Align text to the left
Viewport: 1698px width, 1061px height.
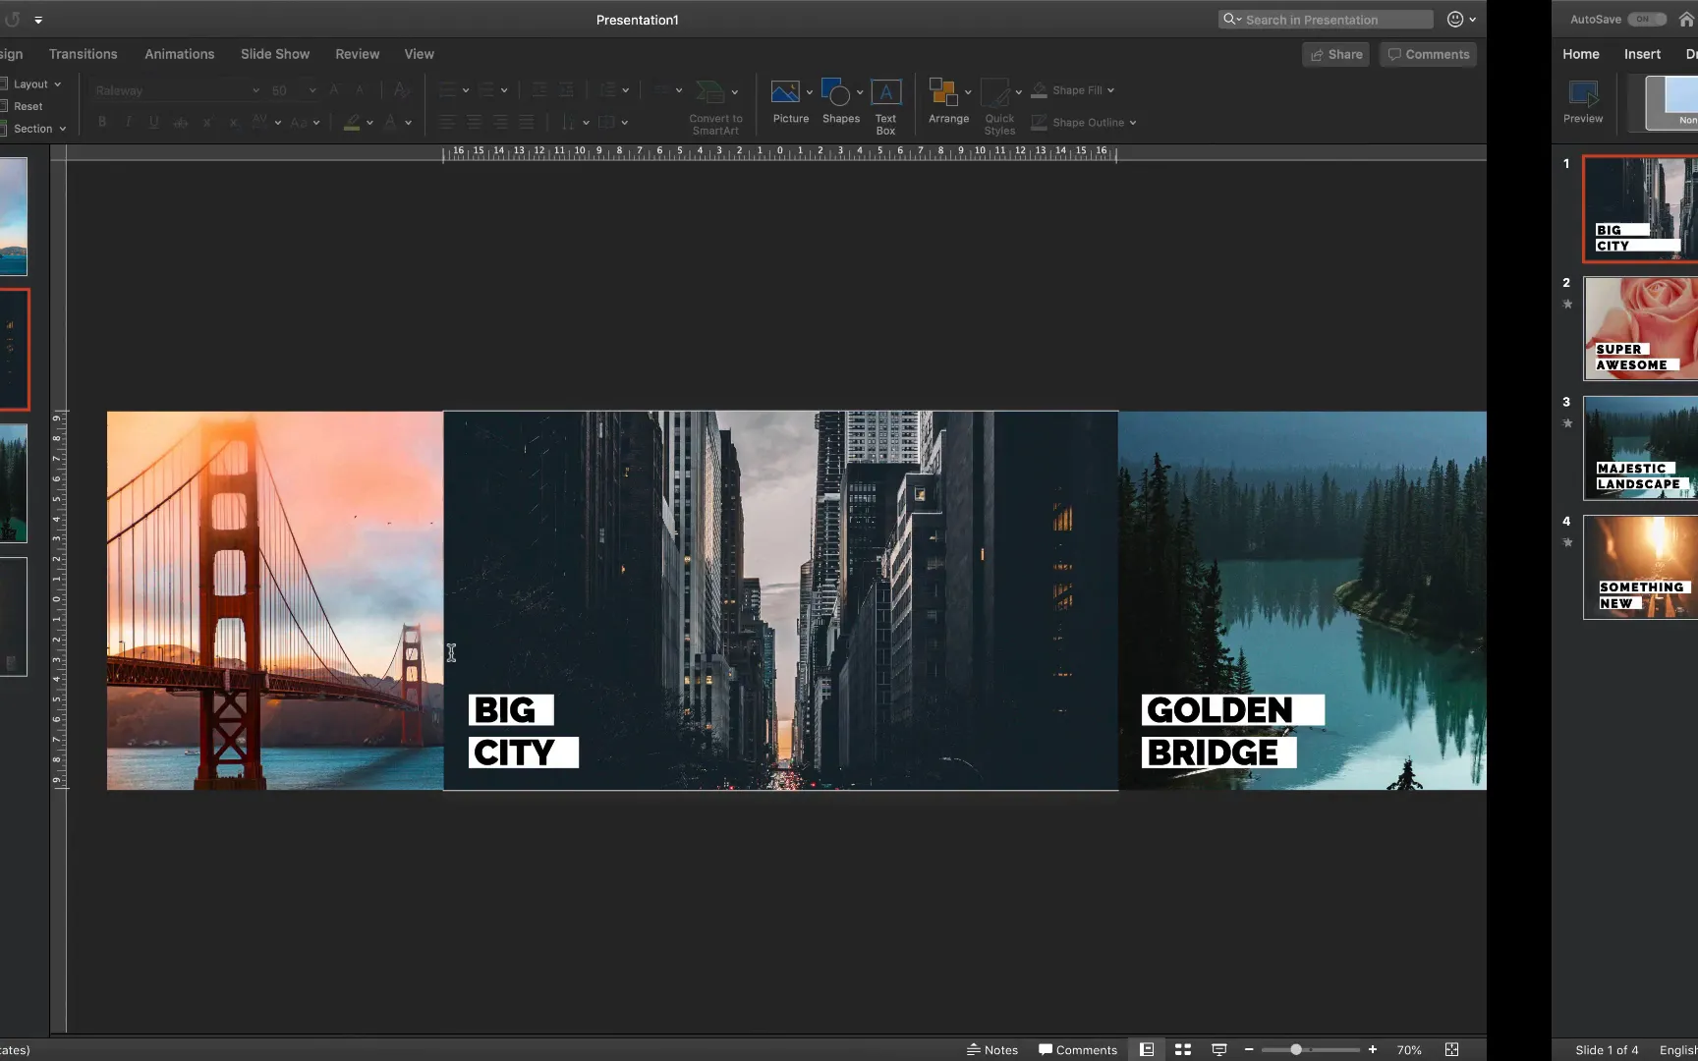pos(447,122)
